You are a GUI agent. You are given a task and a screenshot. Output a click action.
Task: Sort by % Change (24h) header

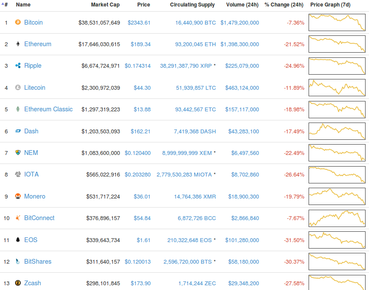284,5
